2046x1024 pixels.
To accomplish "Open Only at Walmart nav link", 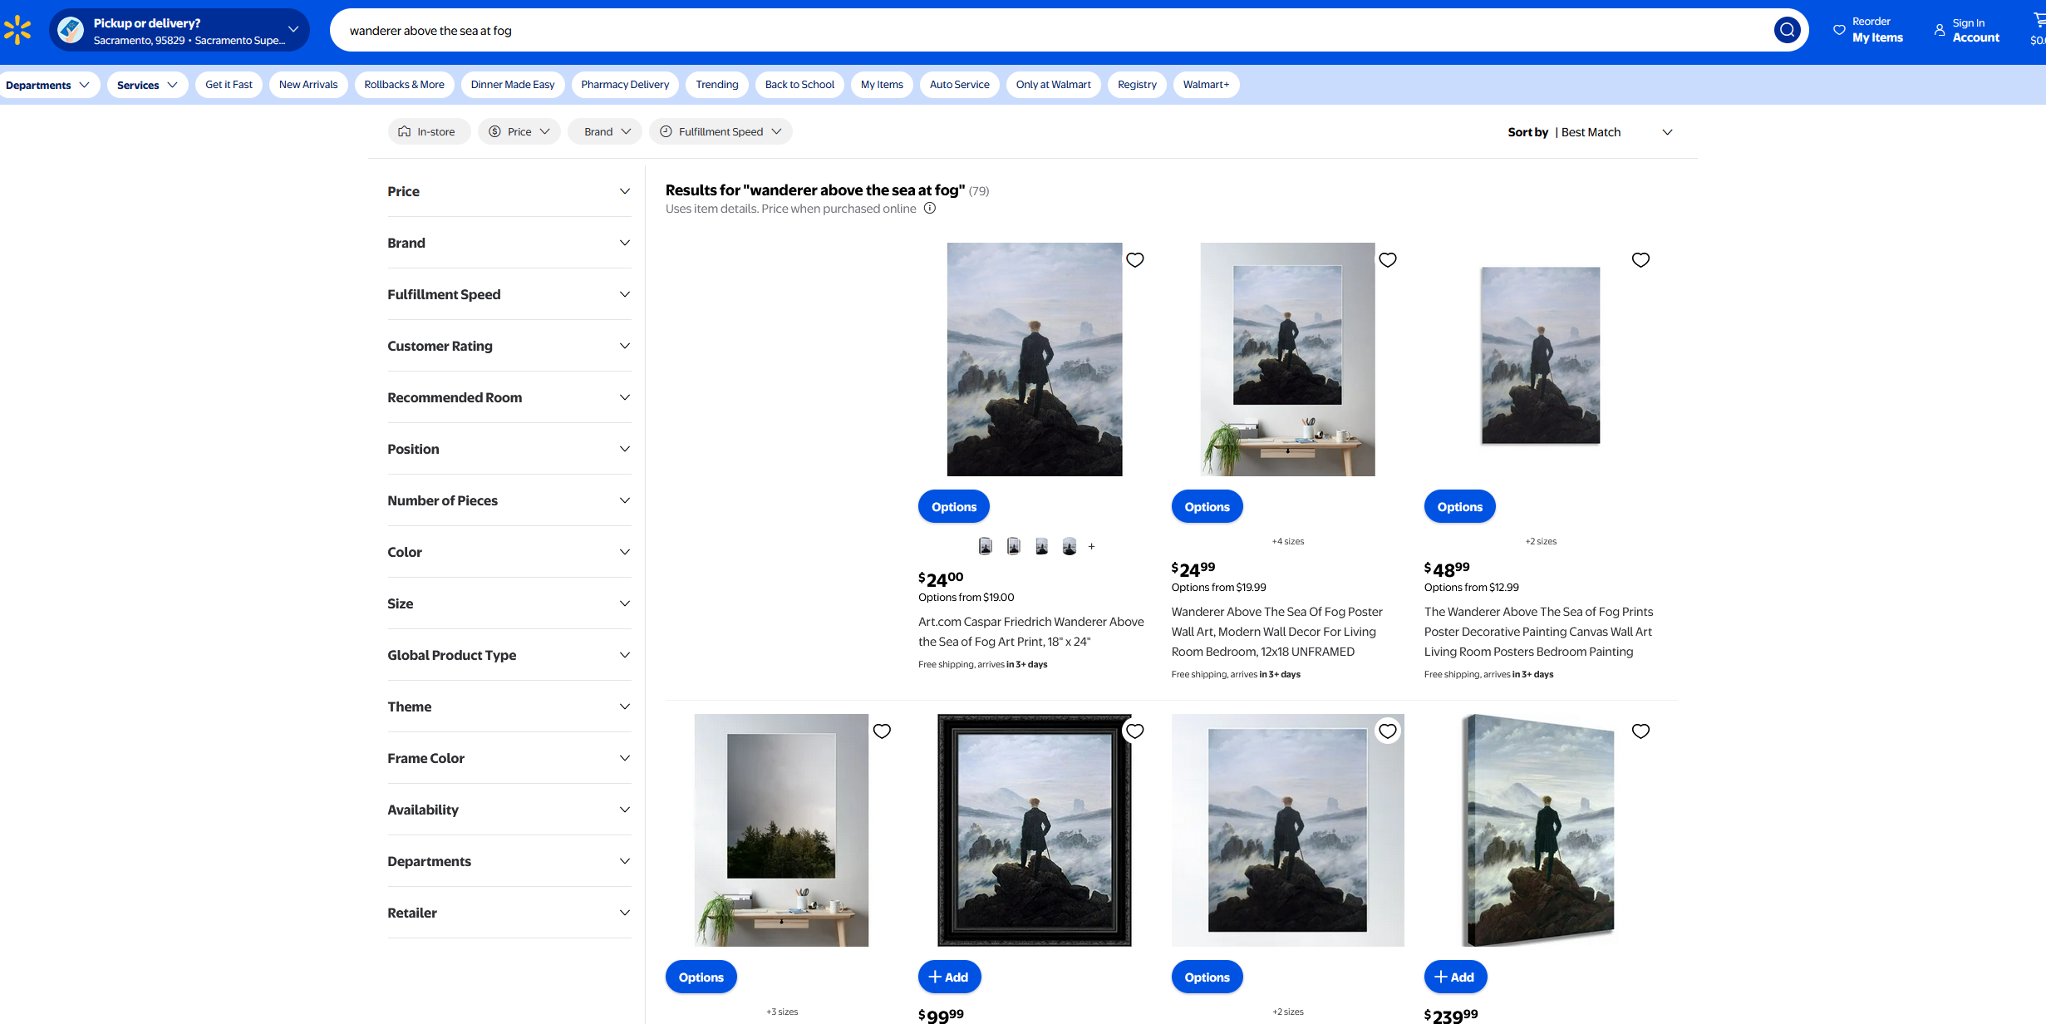I will (1053, 85).
